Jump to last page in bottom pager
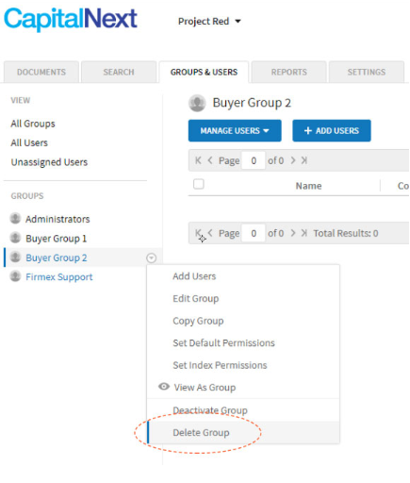The image size is (410, 483). point(303,233)
